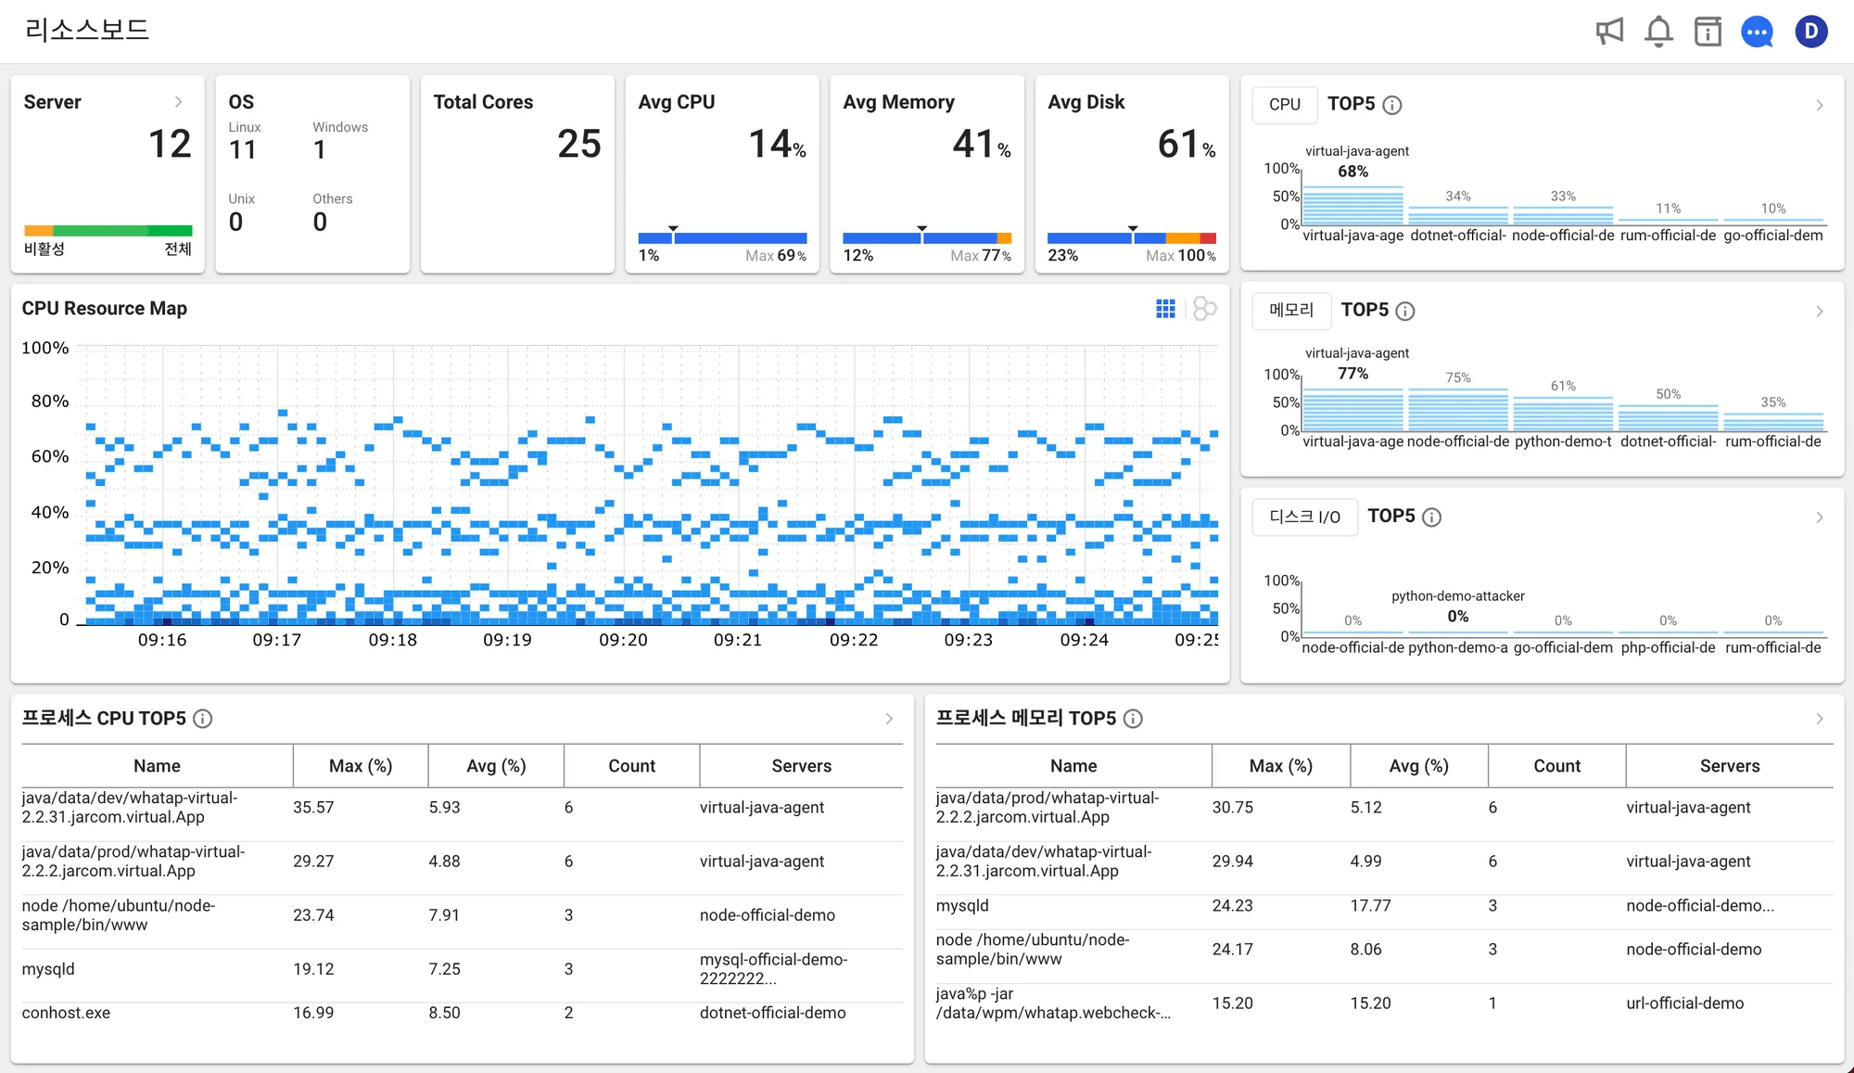This screenshot has height=1073, width=1854.
Task: Click the Avg Disk usage bar
Action: [x=1131, y=238]
